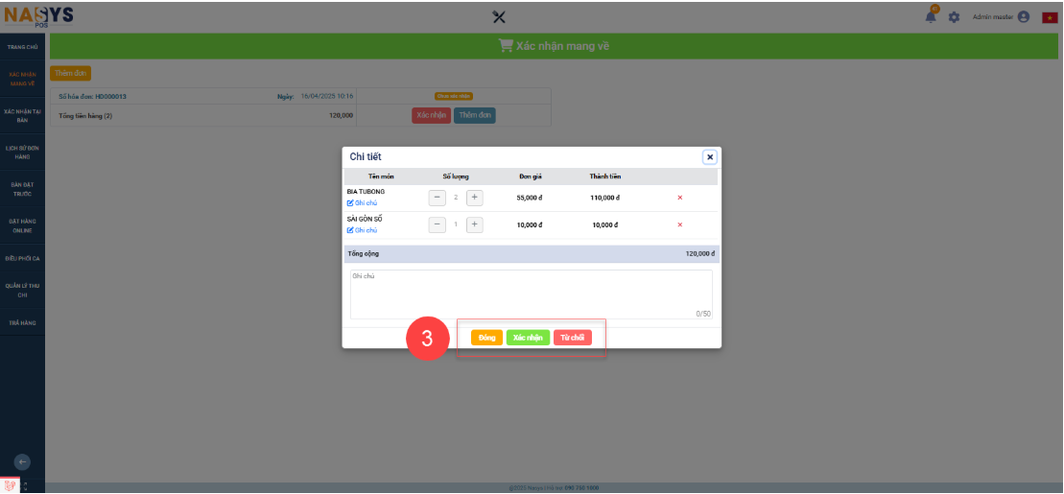
Task: Confirm order with green Xác nhận button
Action: [528, 338]
